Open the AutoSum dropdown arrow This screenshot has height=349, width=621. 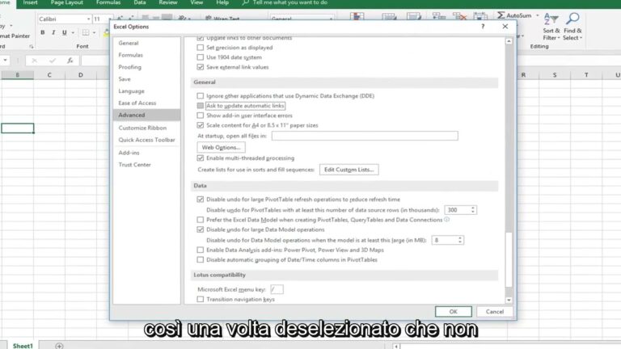pos(538,15)
